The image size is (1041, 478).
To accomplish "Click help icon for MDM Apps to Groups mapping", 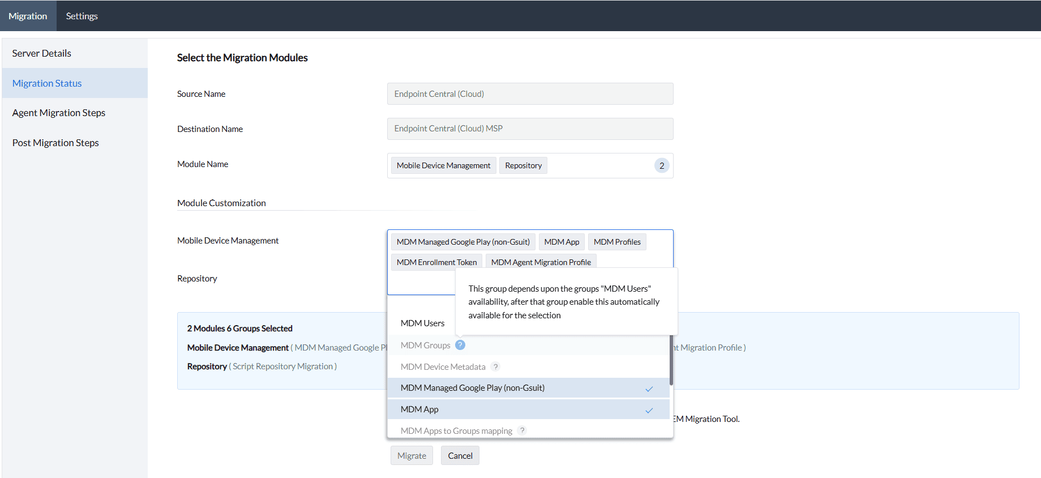I will pos(522,430).
